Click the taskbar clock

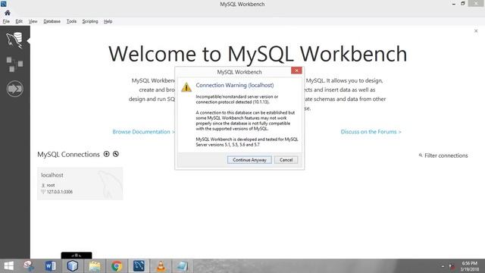tap(470, 266)
